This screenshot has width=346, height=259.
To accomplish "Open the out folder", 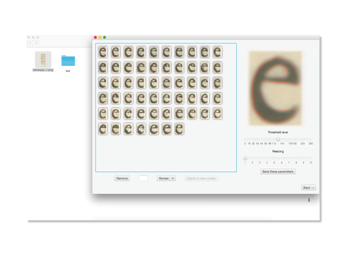I will click(x=68, y=61).
